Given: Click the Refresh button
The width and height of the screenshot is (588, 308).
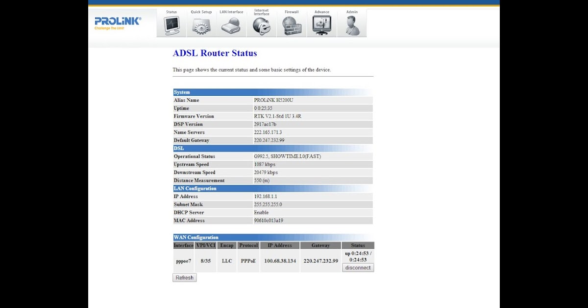Looking at the screenshot, I should 184,278.
